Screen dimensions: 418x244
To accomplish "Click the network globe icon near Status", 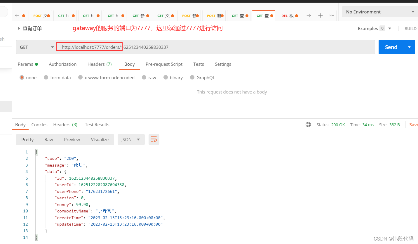I will 308,124.
